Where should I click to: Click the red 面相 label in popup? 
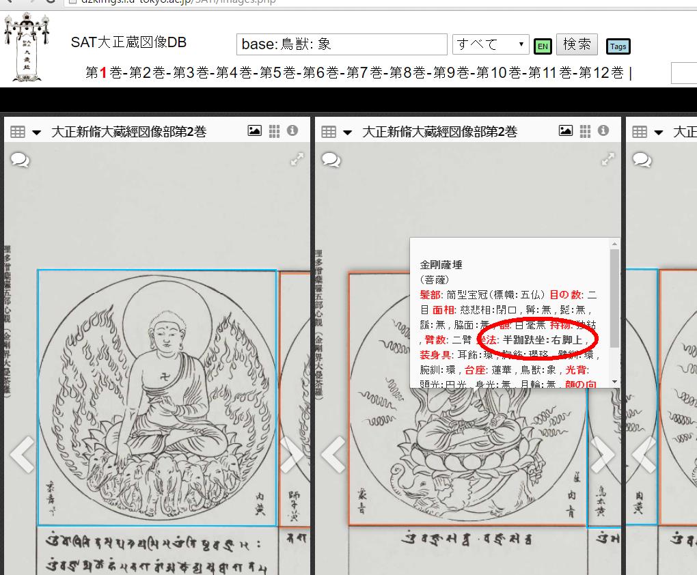(x=443, y=310)
